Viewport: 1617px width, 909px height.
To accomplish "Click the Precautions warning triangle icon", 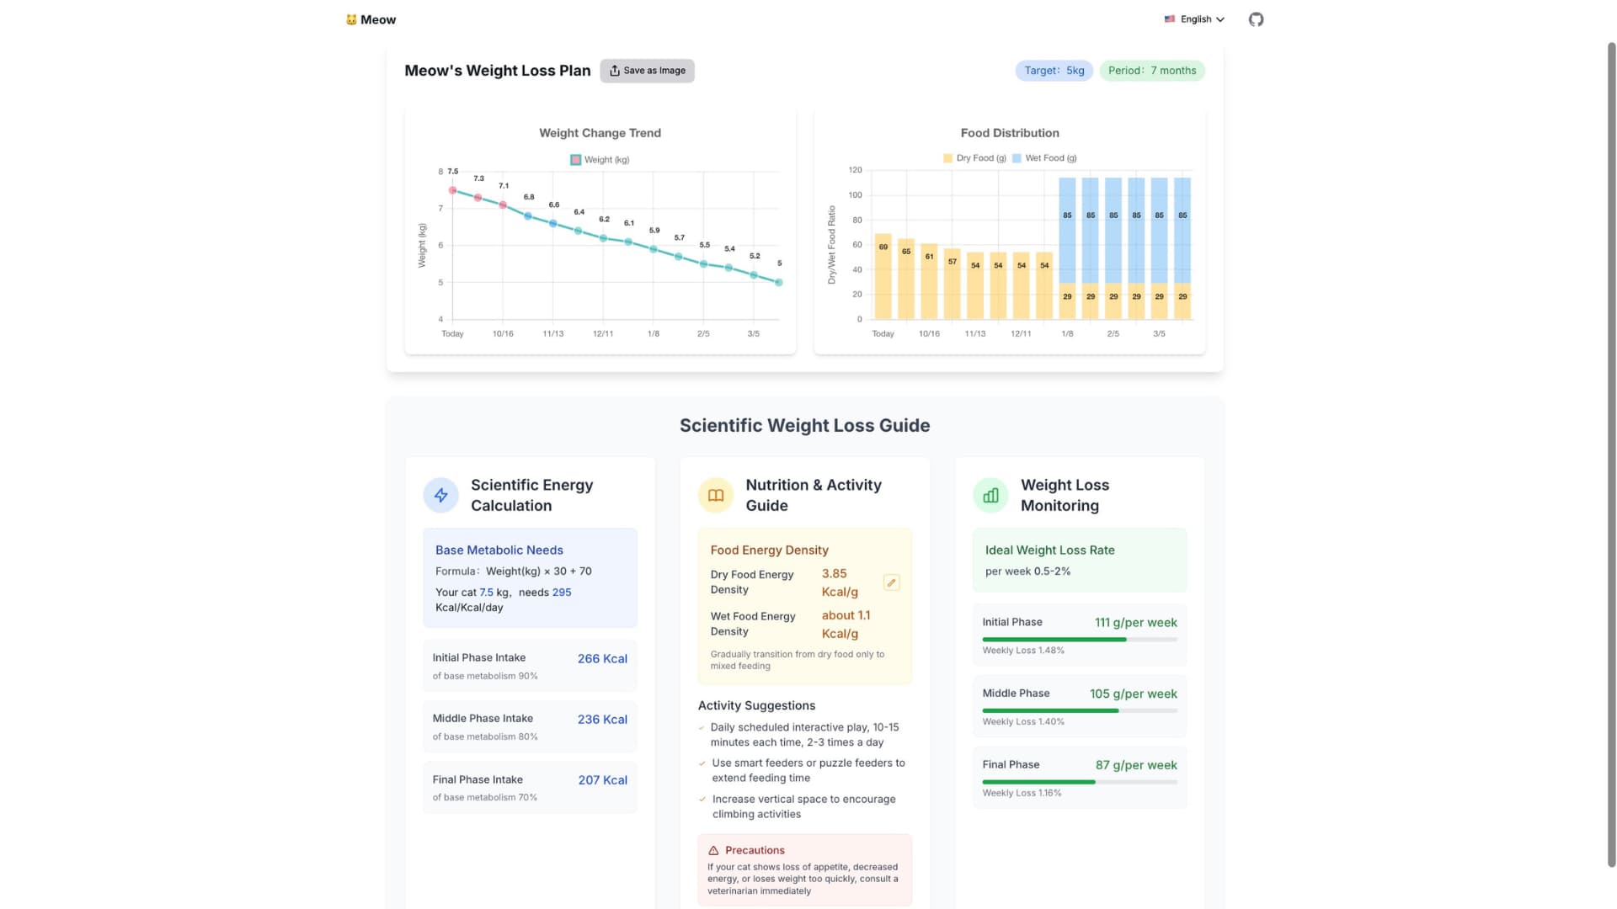I will tap(713, 850).
